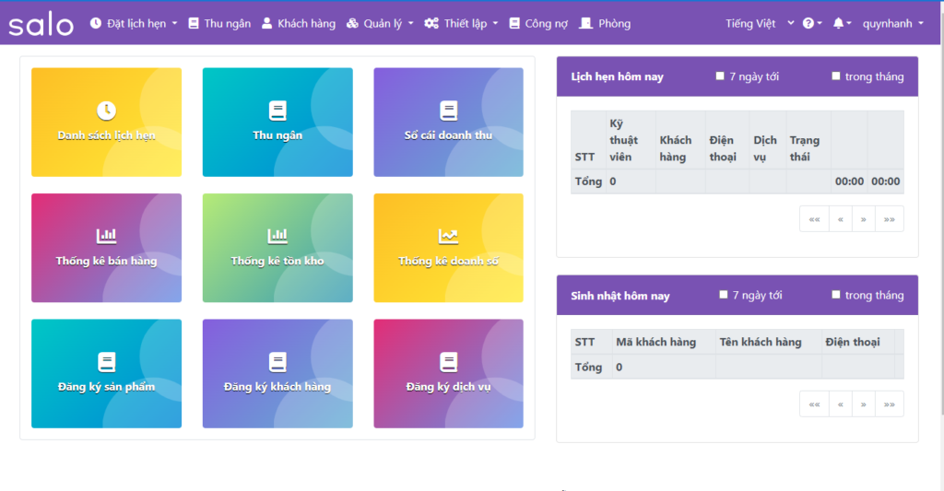Expand the Đặt lịch hẹn dropdown menu

click(134, 23)
